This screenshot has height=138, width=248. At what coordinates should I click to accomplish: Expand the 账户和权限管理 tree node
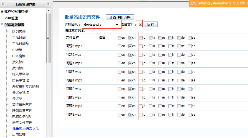point(2,12)
